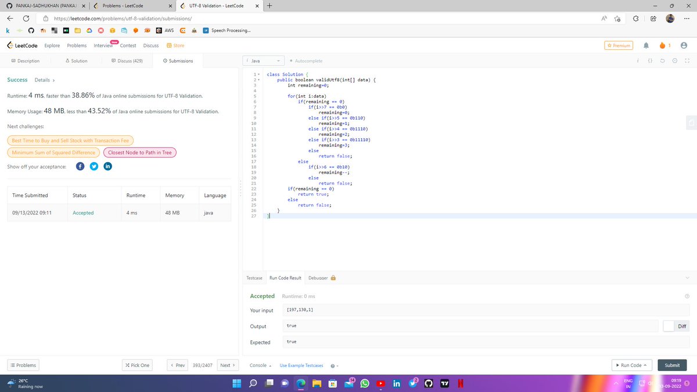Image resolution: width=697 pixels, height=392 pixels.
Task: Switch to the Description tab
Action: [x=26, y=60]
